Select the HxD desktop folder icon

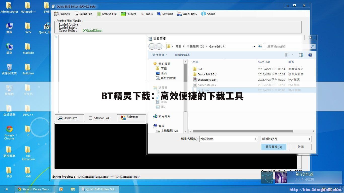(28, 172)
